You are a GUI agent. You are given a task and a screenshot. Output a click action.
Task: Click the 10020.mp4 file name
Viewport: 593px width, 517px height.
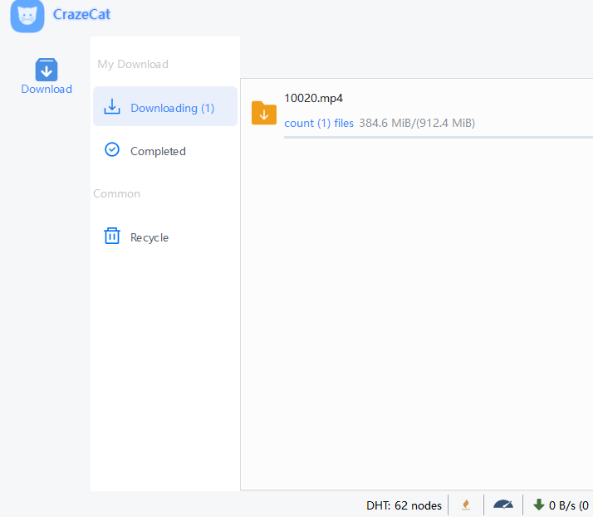[x=313, y=97]
